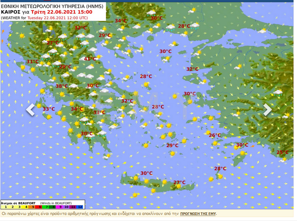
Task: Select the blue Beaufort 12 legend swatch
Action: (x=80, y=207)
